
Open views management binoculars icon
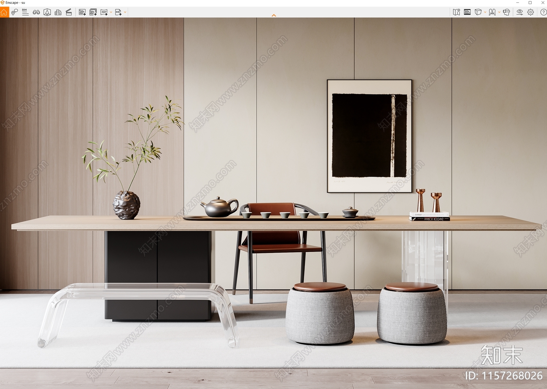click(36, 12)
